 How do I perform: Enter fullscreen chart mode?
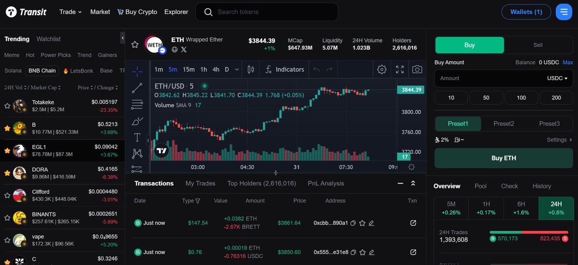click(x=400, y=69)
